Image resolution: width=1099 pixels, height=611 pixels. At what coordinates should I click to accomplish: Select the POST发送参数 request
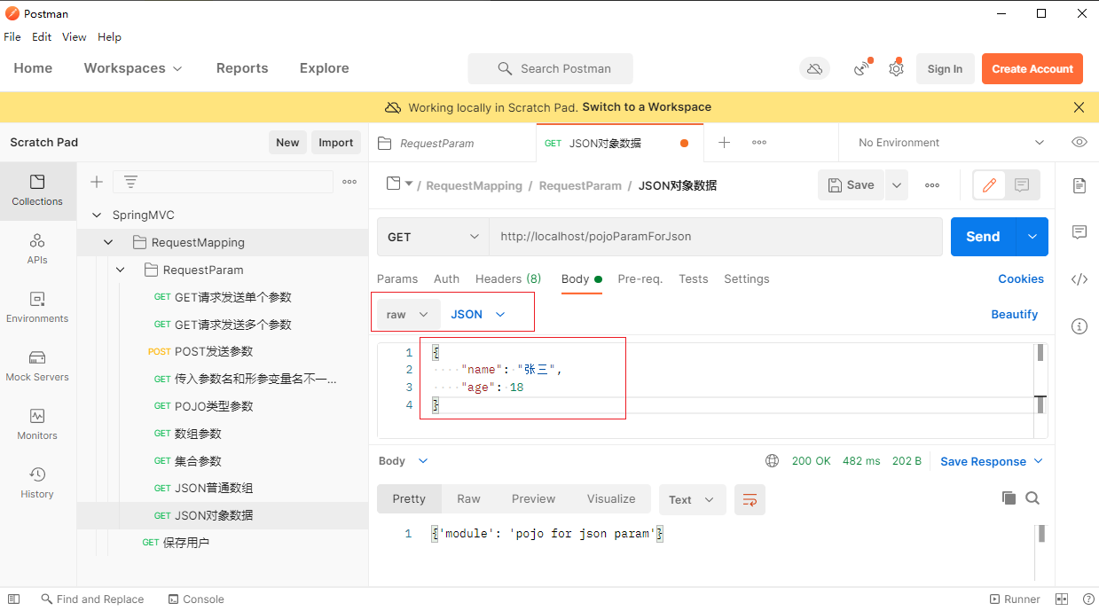[213, 352]
